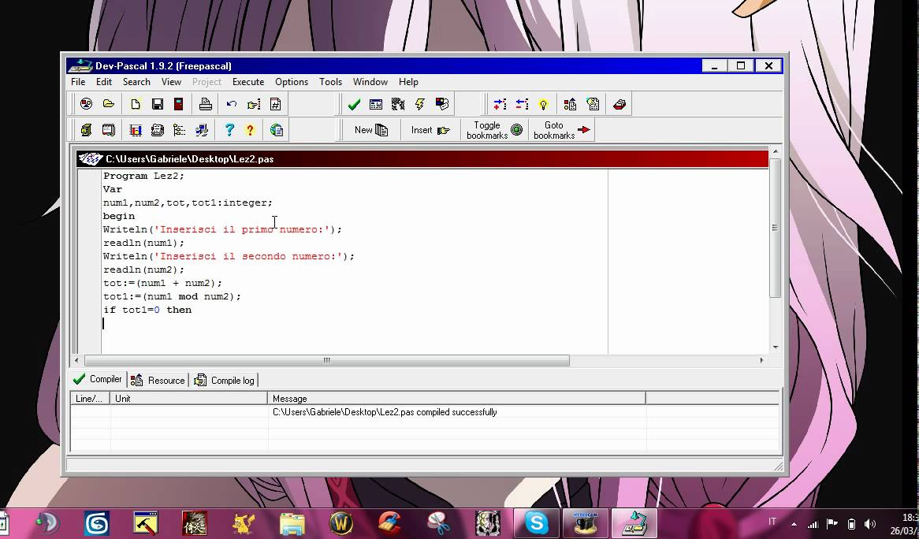Switch to the Resource tab
This screenshot has height=539, width=919.
(x=158, y=381)
